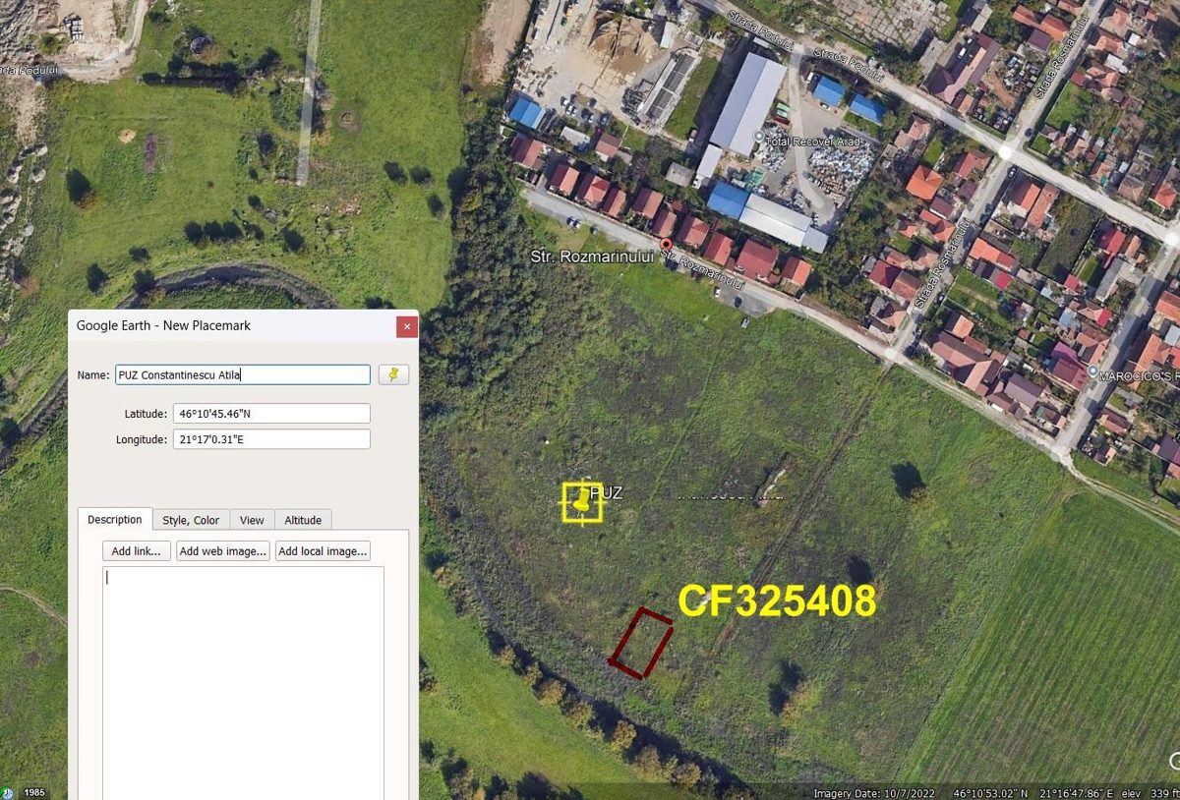Click the Add web image... button

[223, 551]
